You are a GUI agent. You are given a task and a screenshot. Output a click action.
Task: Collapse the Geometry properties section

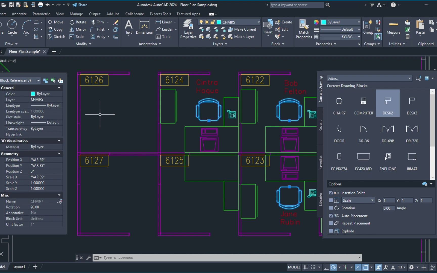[59, 154]
